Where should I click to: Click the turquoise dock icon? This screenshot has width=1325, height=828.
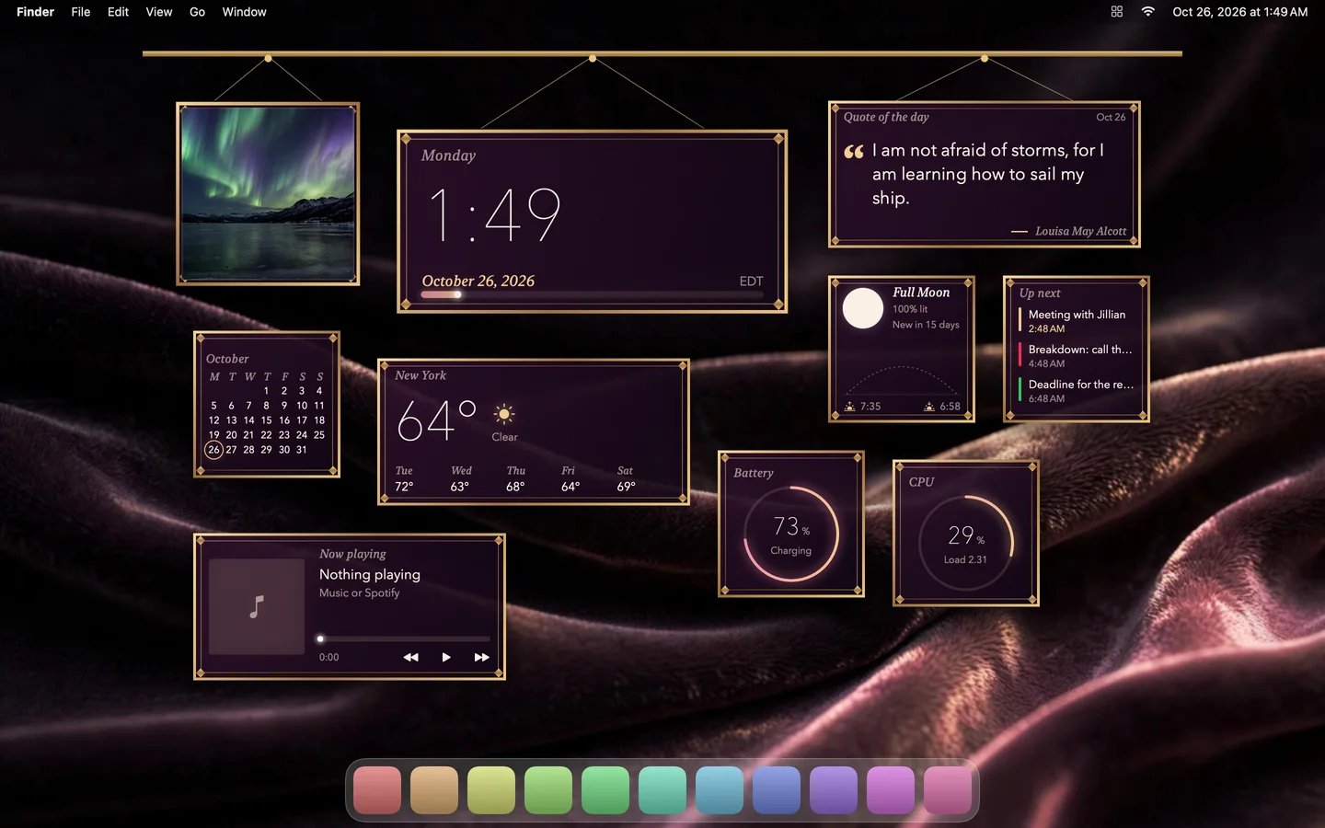click(x=662, y=790)
